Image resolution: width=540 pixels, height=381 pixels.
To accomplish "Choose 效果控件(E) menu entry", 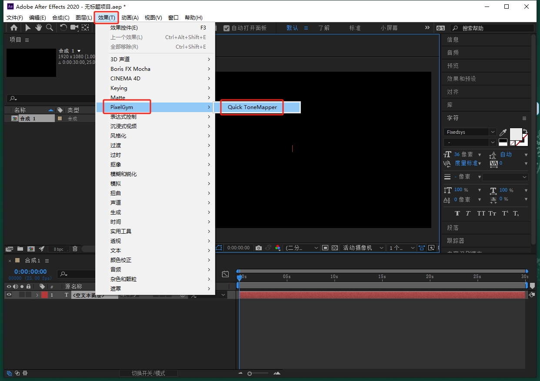I will click(x=156, y=27).
